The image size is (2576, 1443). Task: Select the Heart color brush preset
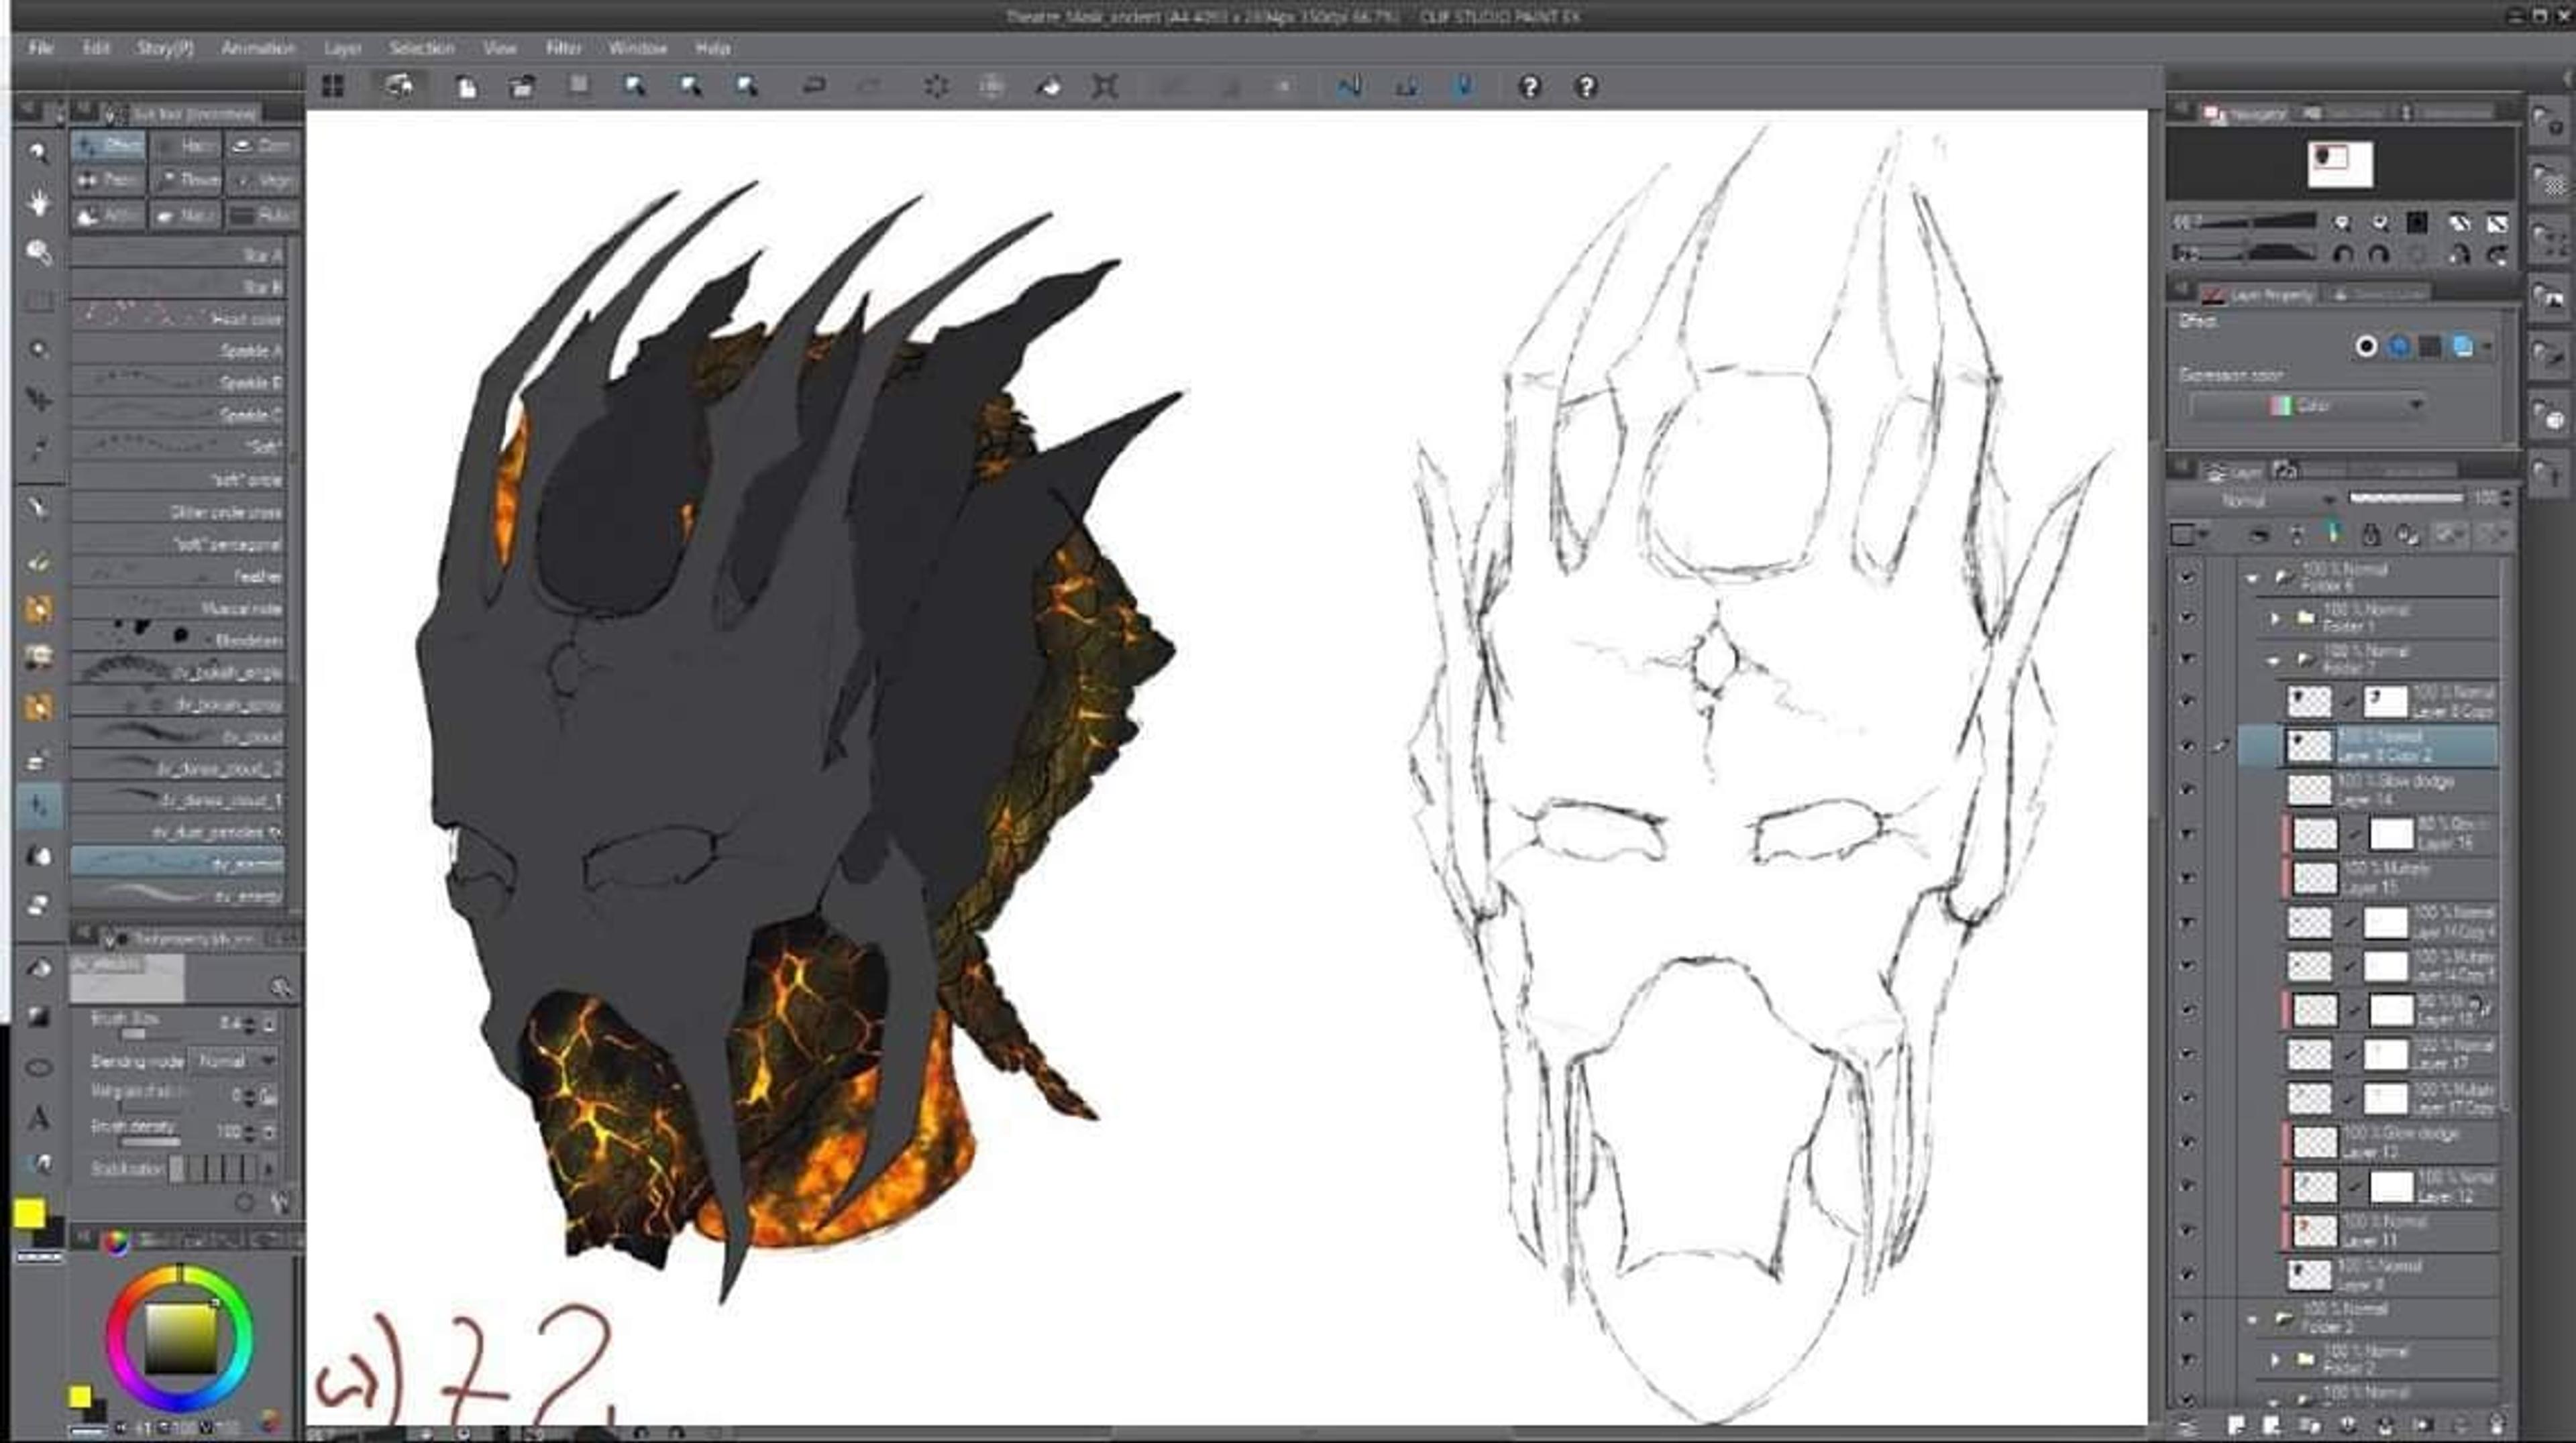178,319
